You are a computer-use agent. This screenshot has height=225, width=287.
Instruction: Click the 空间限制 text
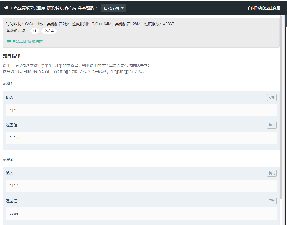(x=106, y=24)
